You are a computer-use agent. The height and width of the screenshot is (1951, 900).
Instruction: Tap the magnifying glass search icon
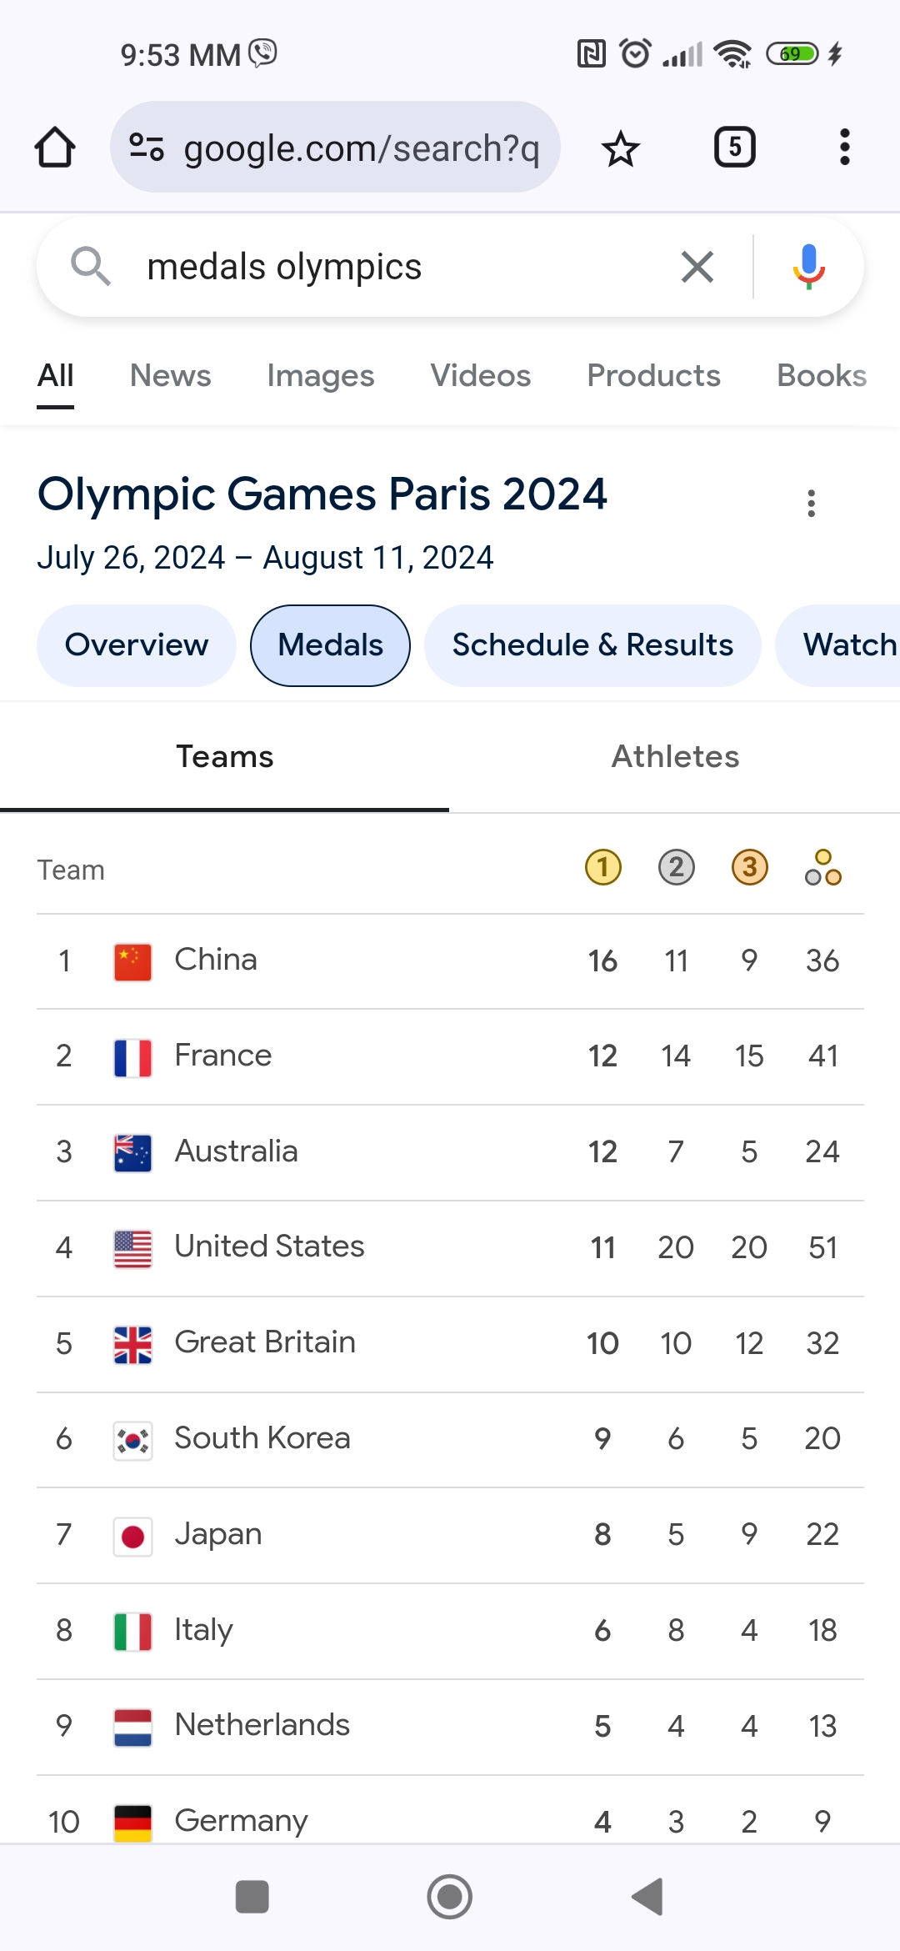point(90,267)
